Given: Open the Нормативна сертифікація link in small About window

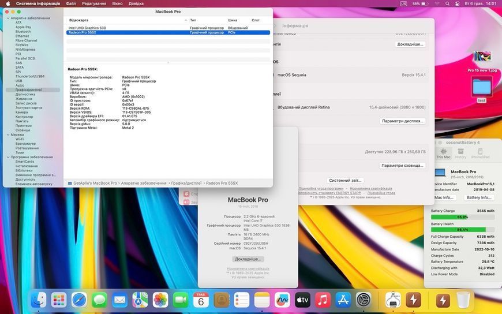Looking at the screenshot, I should coord(248,268).
